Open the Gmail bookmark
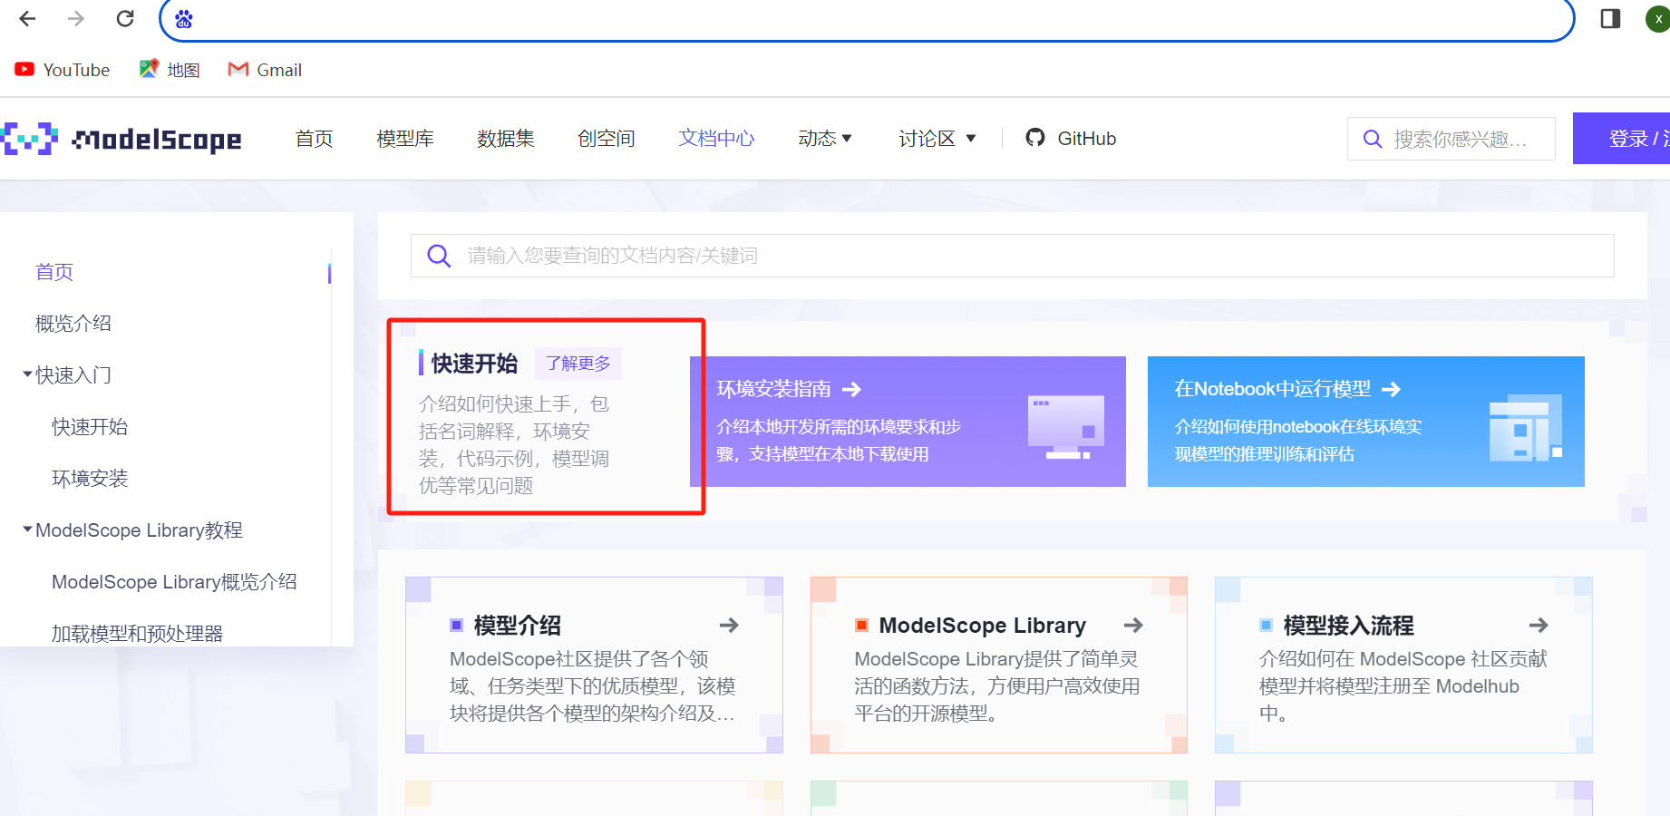This screenshot has height=816, width=1670. point(265,70)
